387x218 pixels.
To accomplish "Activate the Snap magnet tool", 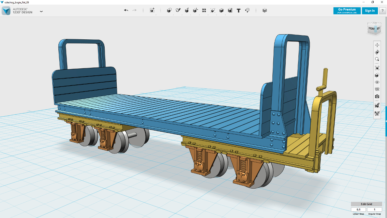I will pos(247,10).
